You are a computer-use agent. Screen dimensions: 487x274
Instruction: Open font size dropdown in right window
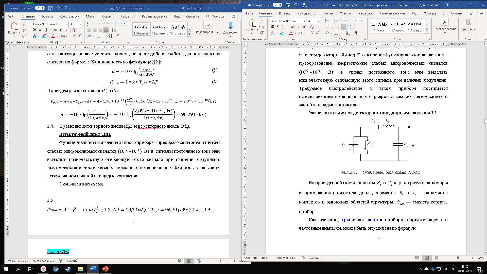point(318,21)
